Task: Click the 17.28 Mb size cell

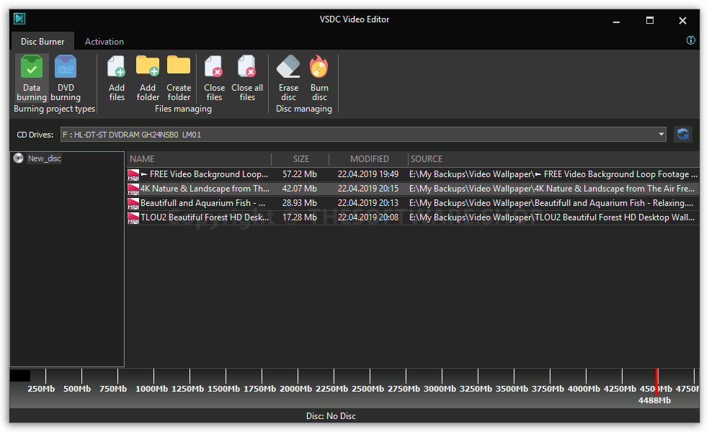Action: pos(300,218)
